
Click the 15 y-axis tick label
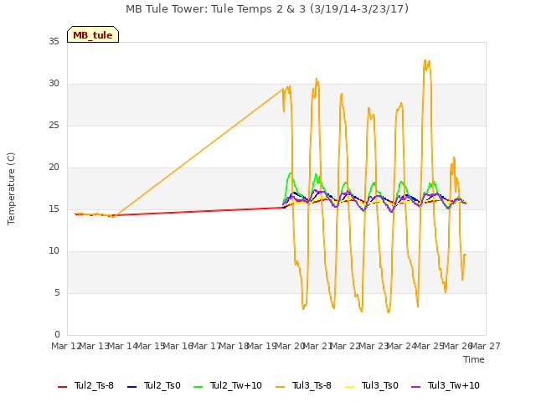tap(54, 209)
